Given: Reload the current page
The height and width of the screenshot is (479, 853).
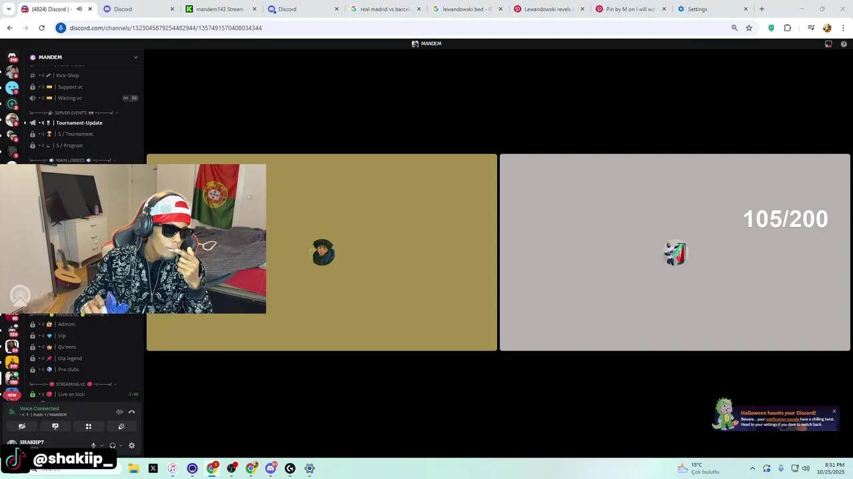Looking at the screenshot, I should [41, 28].
